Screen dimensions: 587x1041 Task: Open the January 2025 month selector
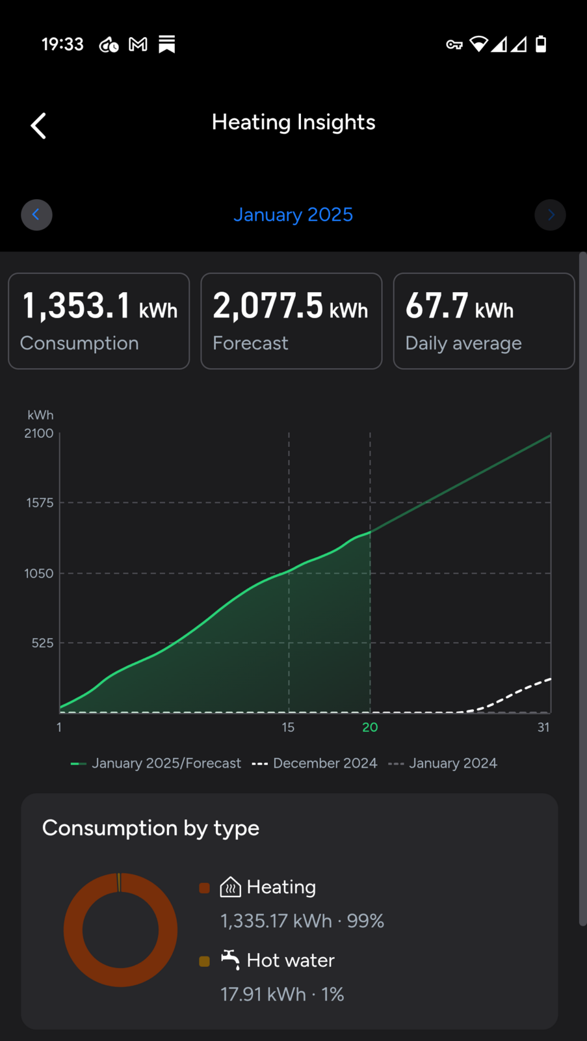(293, 215)
